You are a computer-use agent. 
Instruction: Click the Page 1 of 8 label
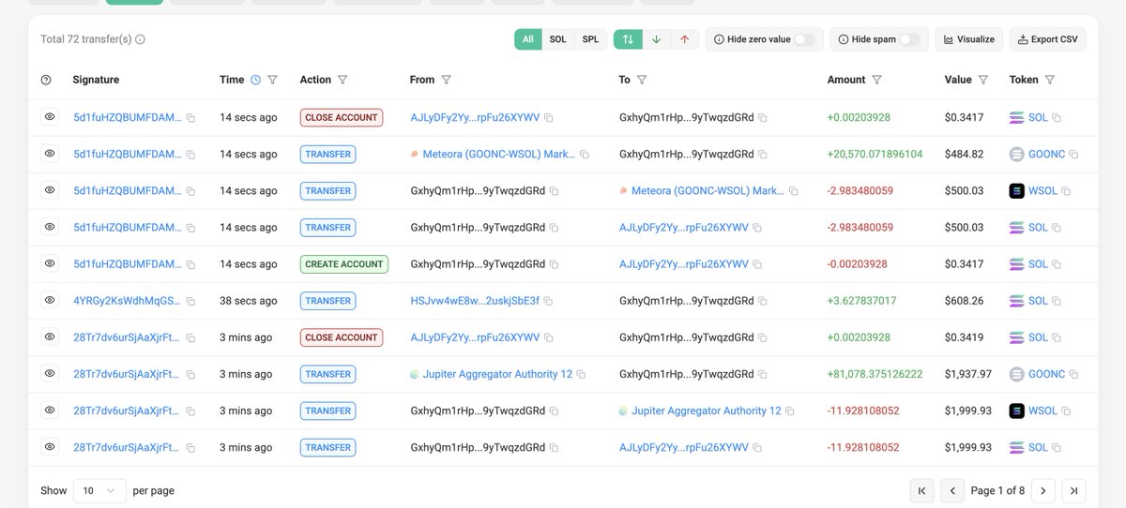tap(998, 490)
